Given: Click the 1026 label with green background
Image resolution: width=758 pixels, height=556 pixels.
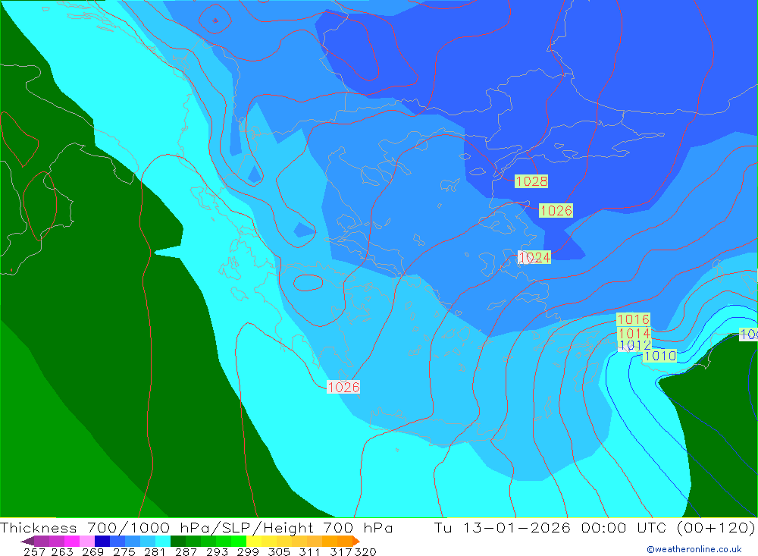Looking at the screenshot, I should [x=556, y=211].
